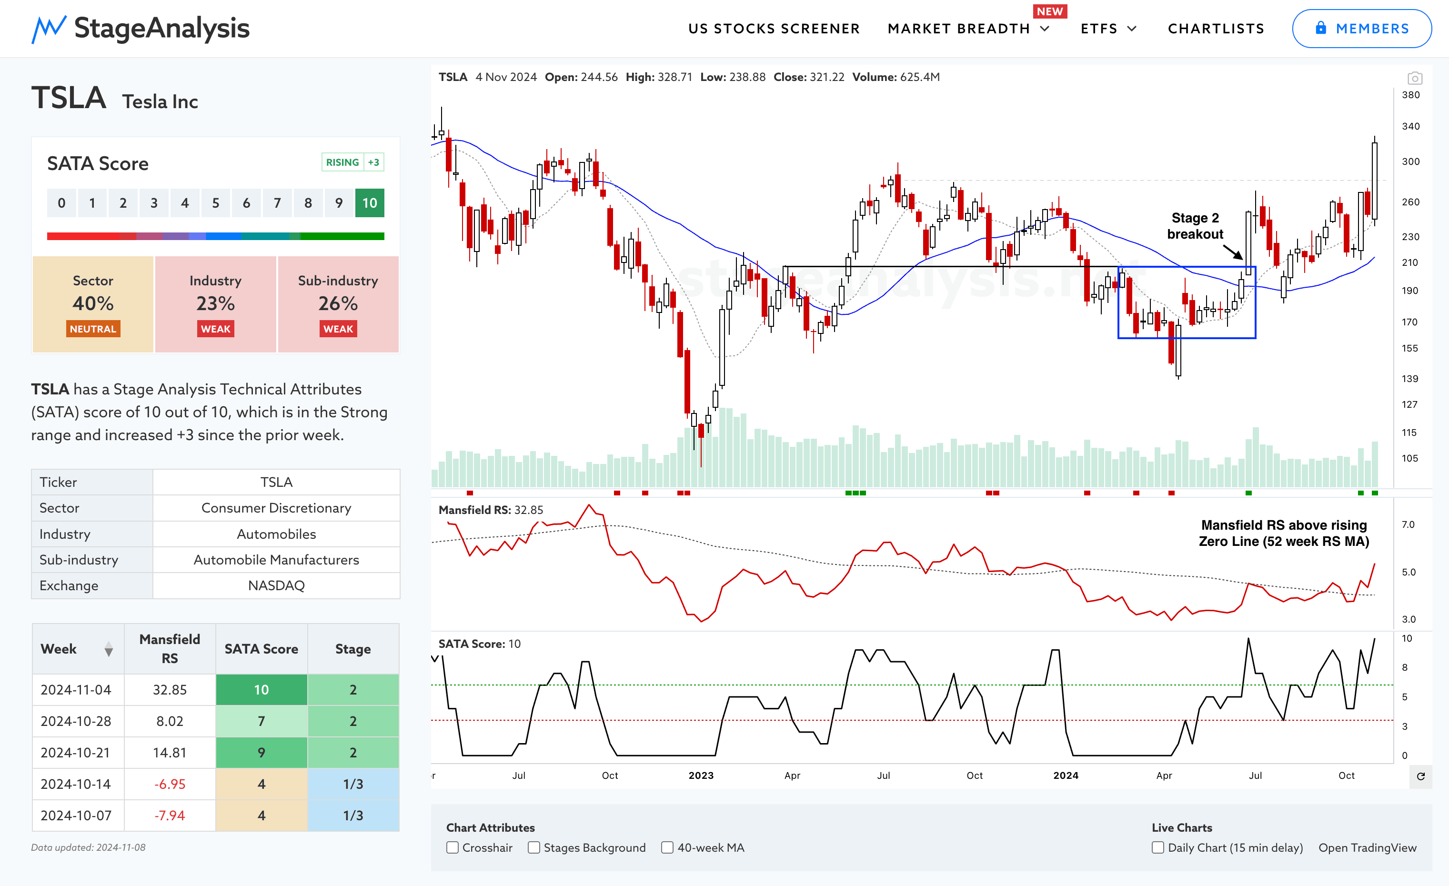The width and height of the screenshot is (1449, 886).
Task: Click the Mansfield RS value 32.85 in table
Action: (170, 690)
